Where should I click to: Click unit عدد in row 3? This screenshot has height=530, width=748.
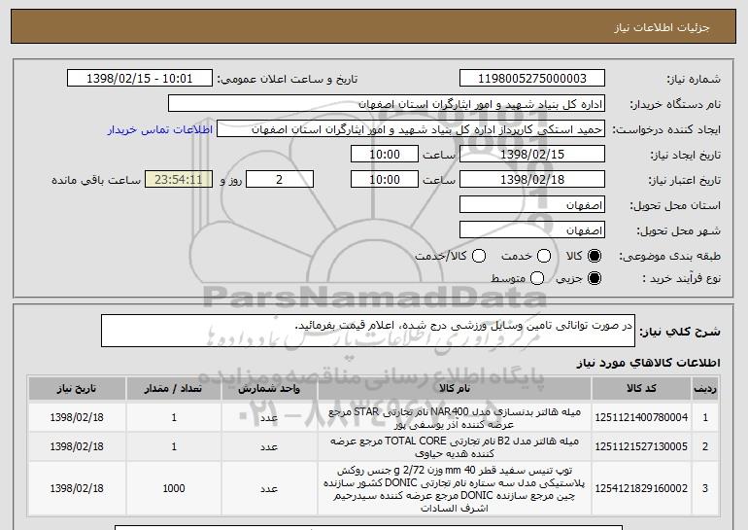tap(269, 488)
